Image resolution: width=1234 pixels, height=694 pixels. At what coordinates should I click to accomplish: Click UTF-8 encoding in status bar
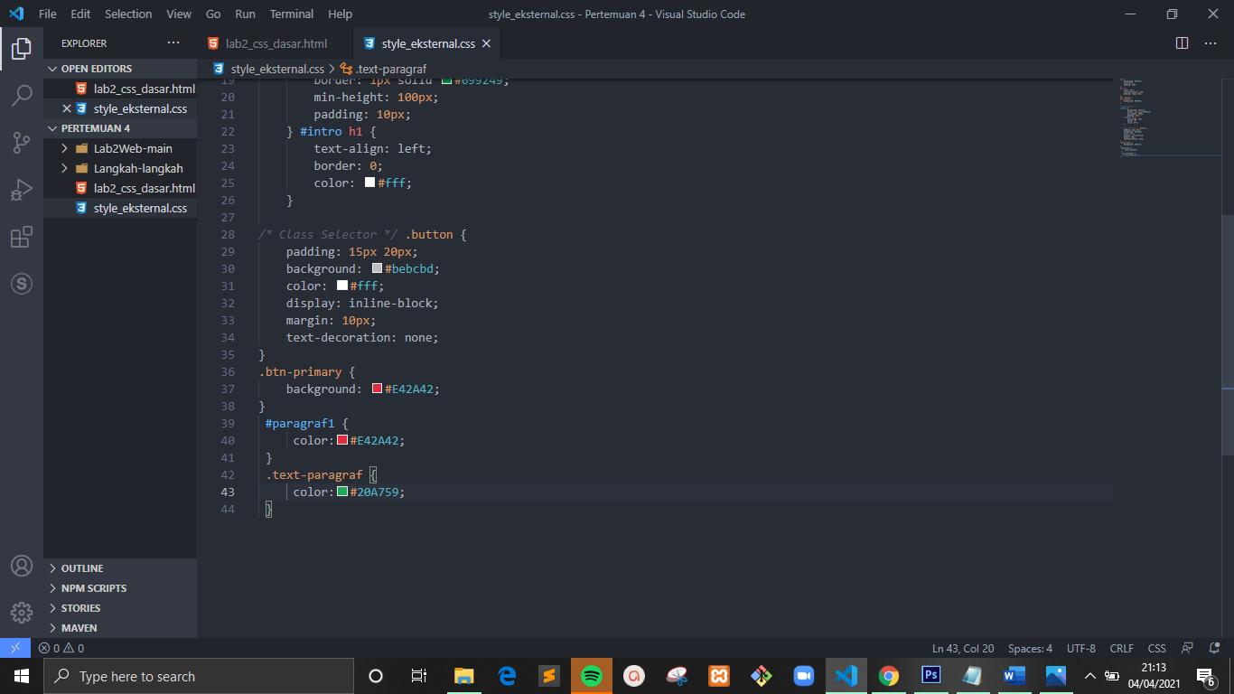pos(1080,648)
